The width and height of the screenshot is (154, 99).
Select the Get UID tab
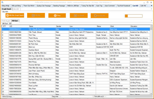(135, 6)
